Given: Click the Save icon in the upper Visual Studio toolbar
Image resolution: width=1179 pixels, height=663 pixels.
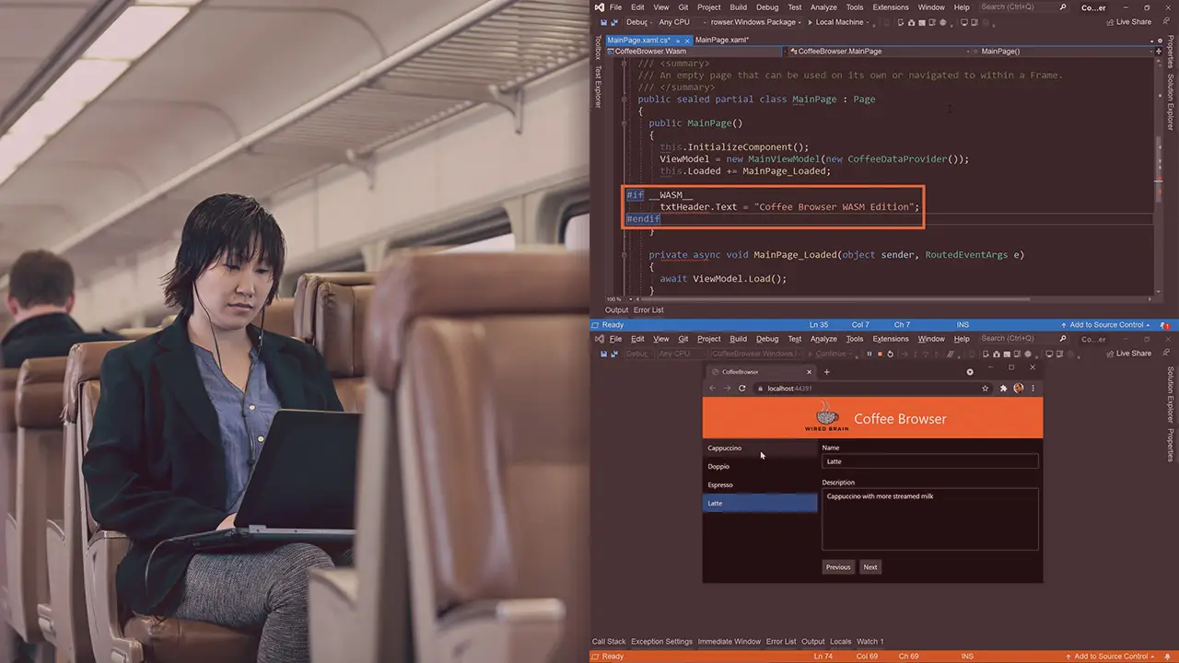Looking at the screenshot, I should (603, 22).
